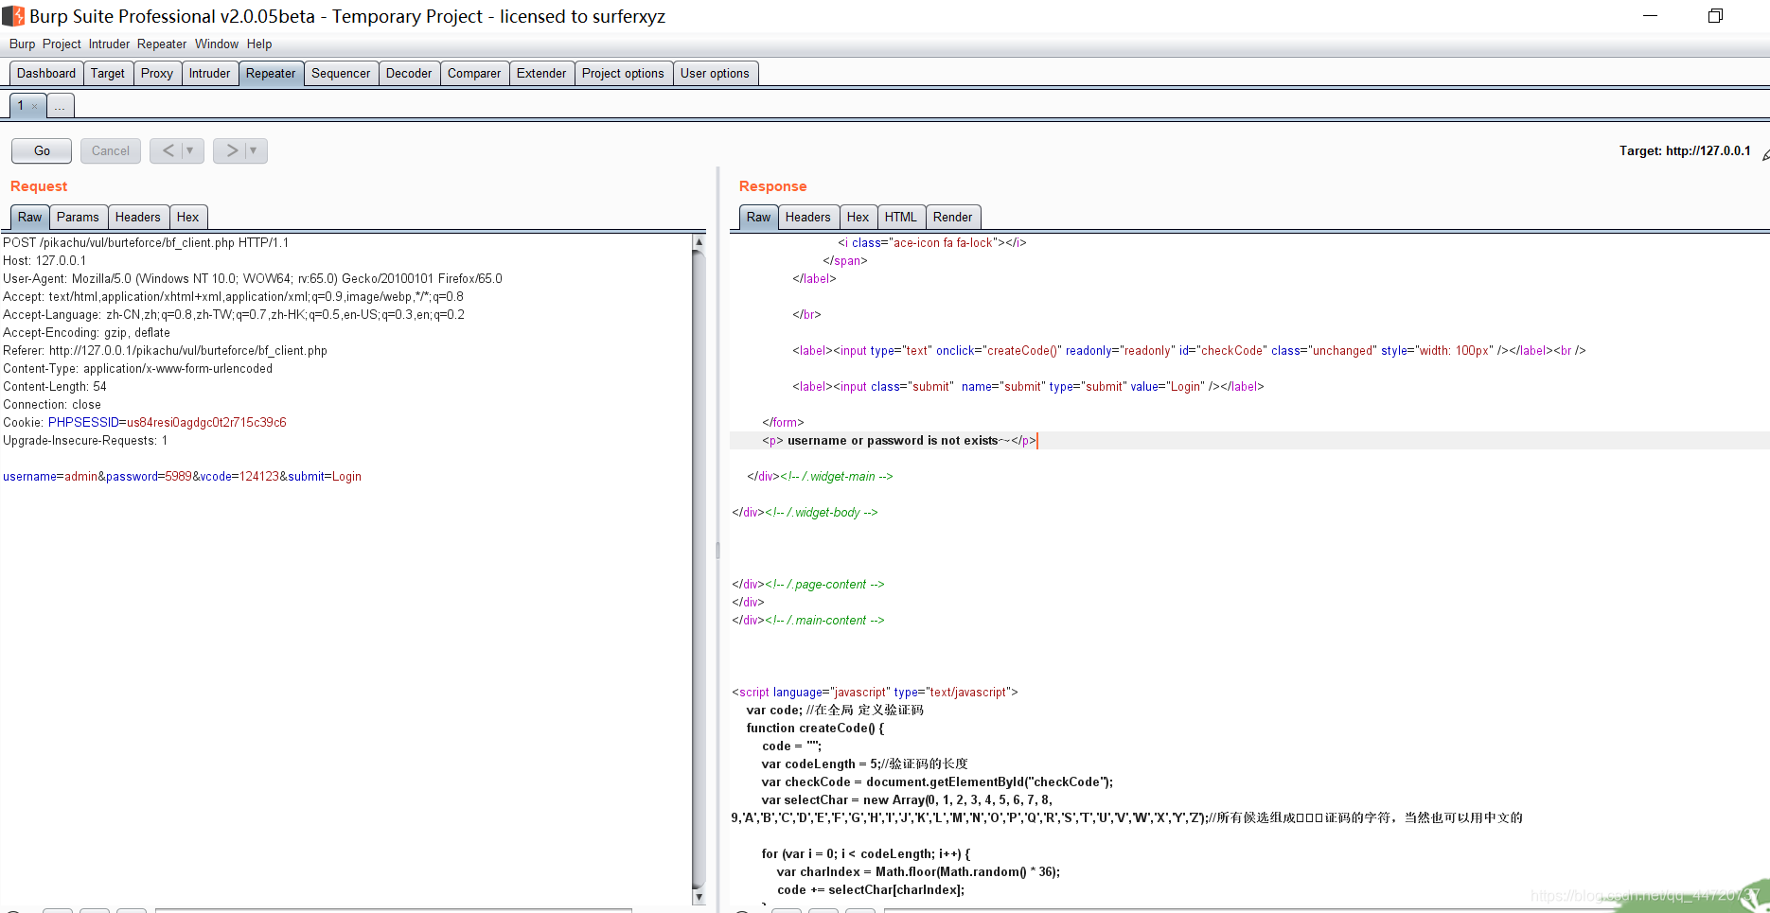The image size is (1770, 913).
Task: Switch to the Request Params tab
Action: [x=78, y=217]
